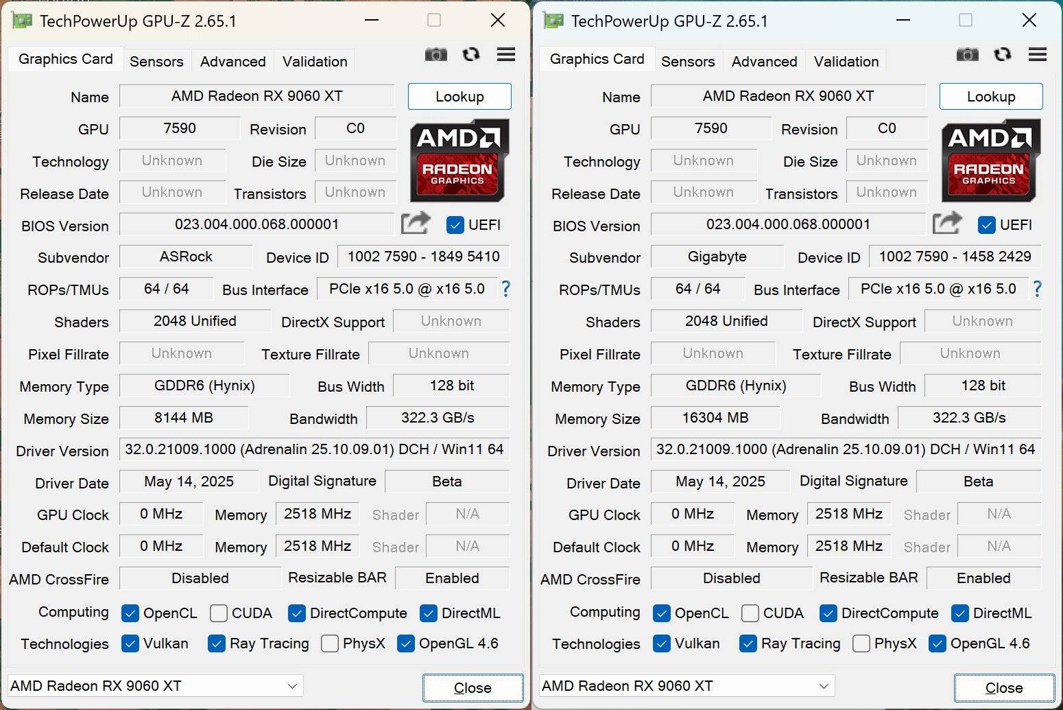Click Revision C0 field in ASRock window
This screenshot has width=1063, height=710.
click(356, 128)
